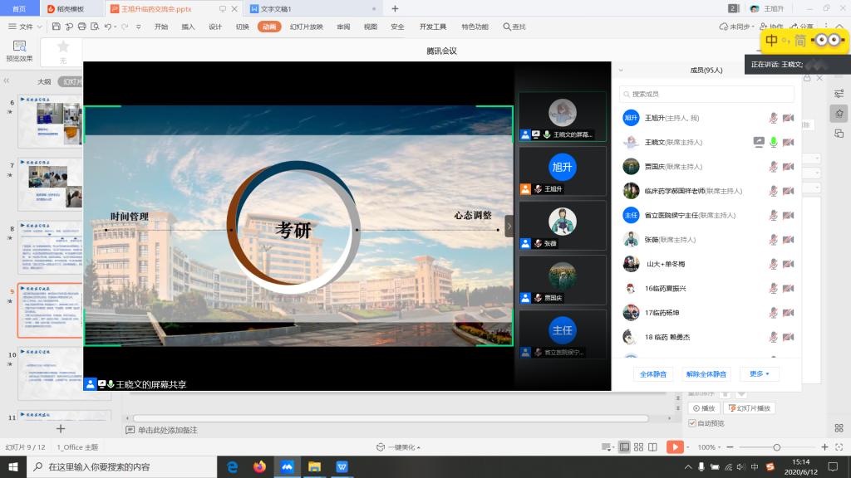This screenshot has width=851, height=478.
Task: Click the Tencent Meeting taskbar icon
Action: click(287, 466)
